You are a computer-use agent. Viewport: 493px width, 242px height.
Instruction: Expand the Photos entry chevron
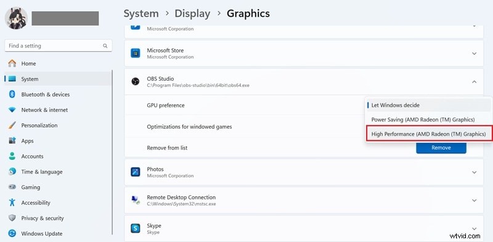point(474,172)
